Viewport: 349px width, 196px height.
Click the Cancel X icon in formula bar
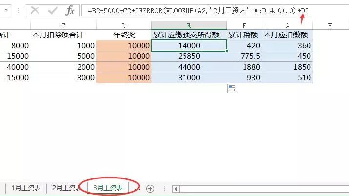35,10
